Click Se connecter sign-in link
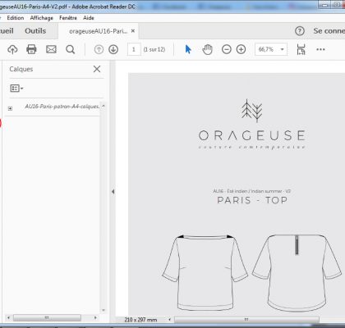This screenshot has width=345, height=328. pos(329,31)
